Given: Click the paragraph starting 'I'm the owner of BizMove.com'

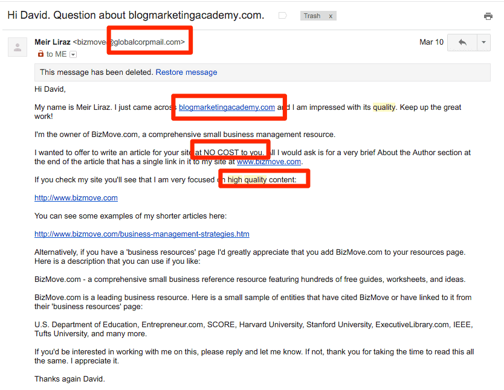Looking at the screenshot, I should [x=185, y=135].
